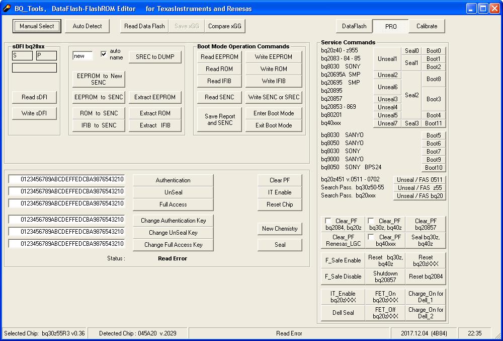Click Save Report and SENC
503x341 pixels.
coord(219,119)
